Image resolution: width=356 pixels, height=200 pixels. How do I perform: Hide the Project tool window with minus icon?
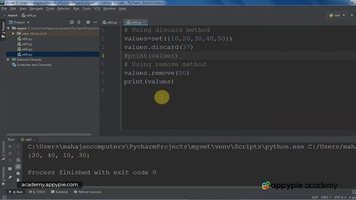(x=95, y=22)
